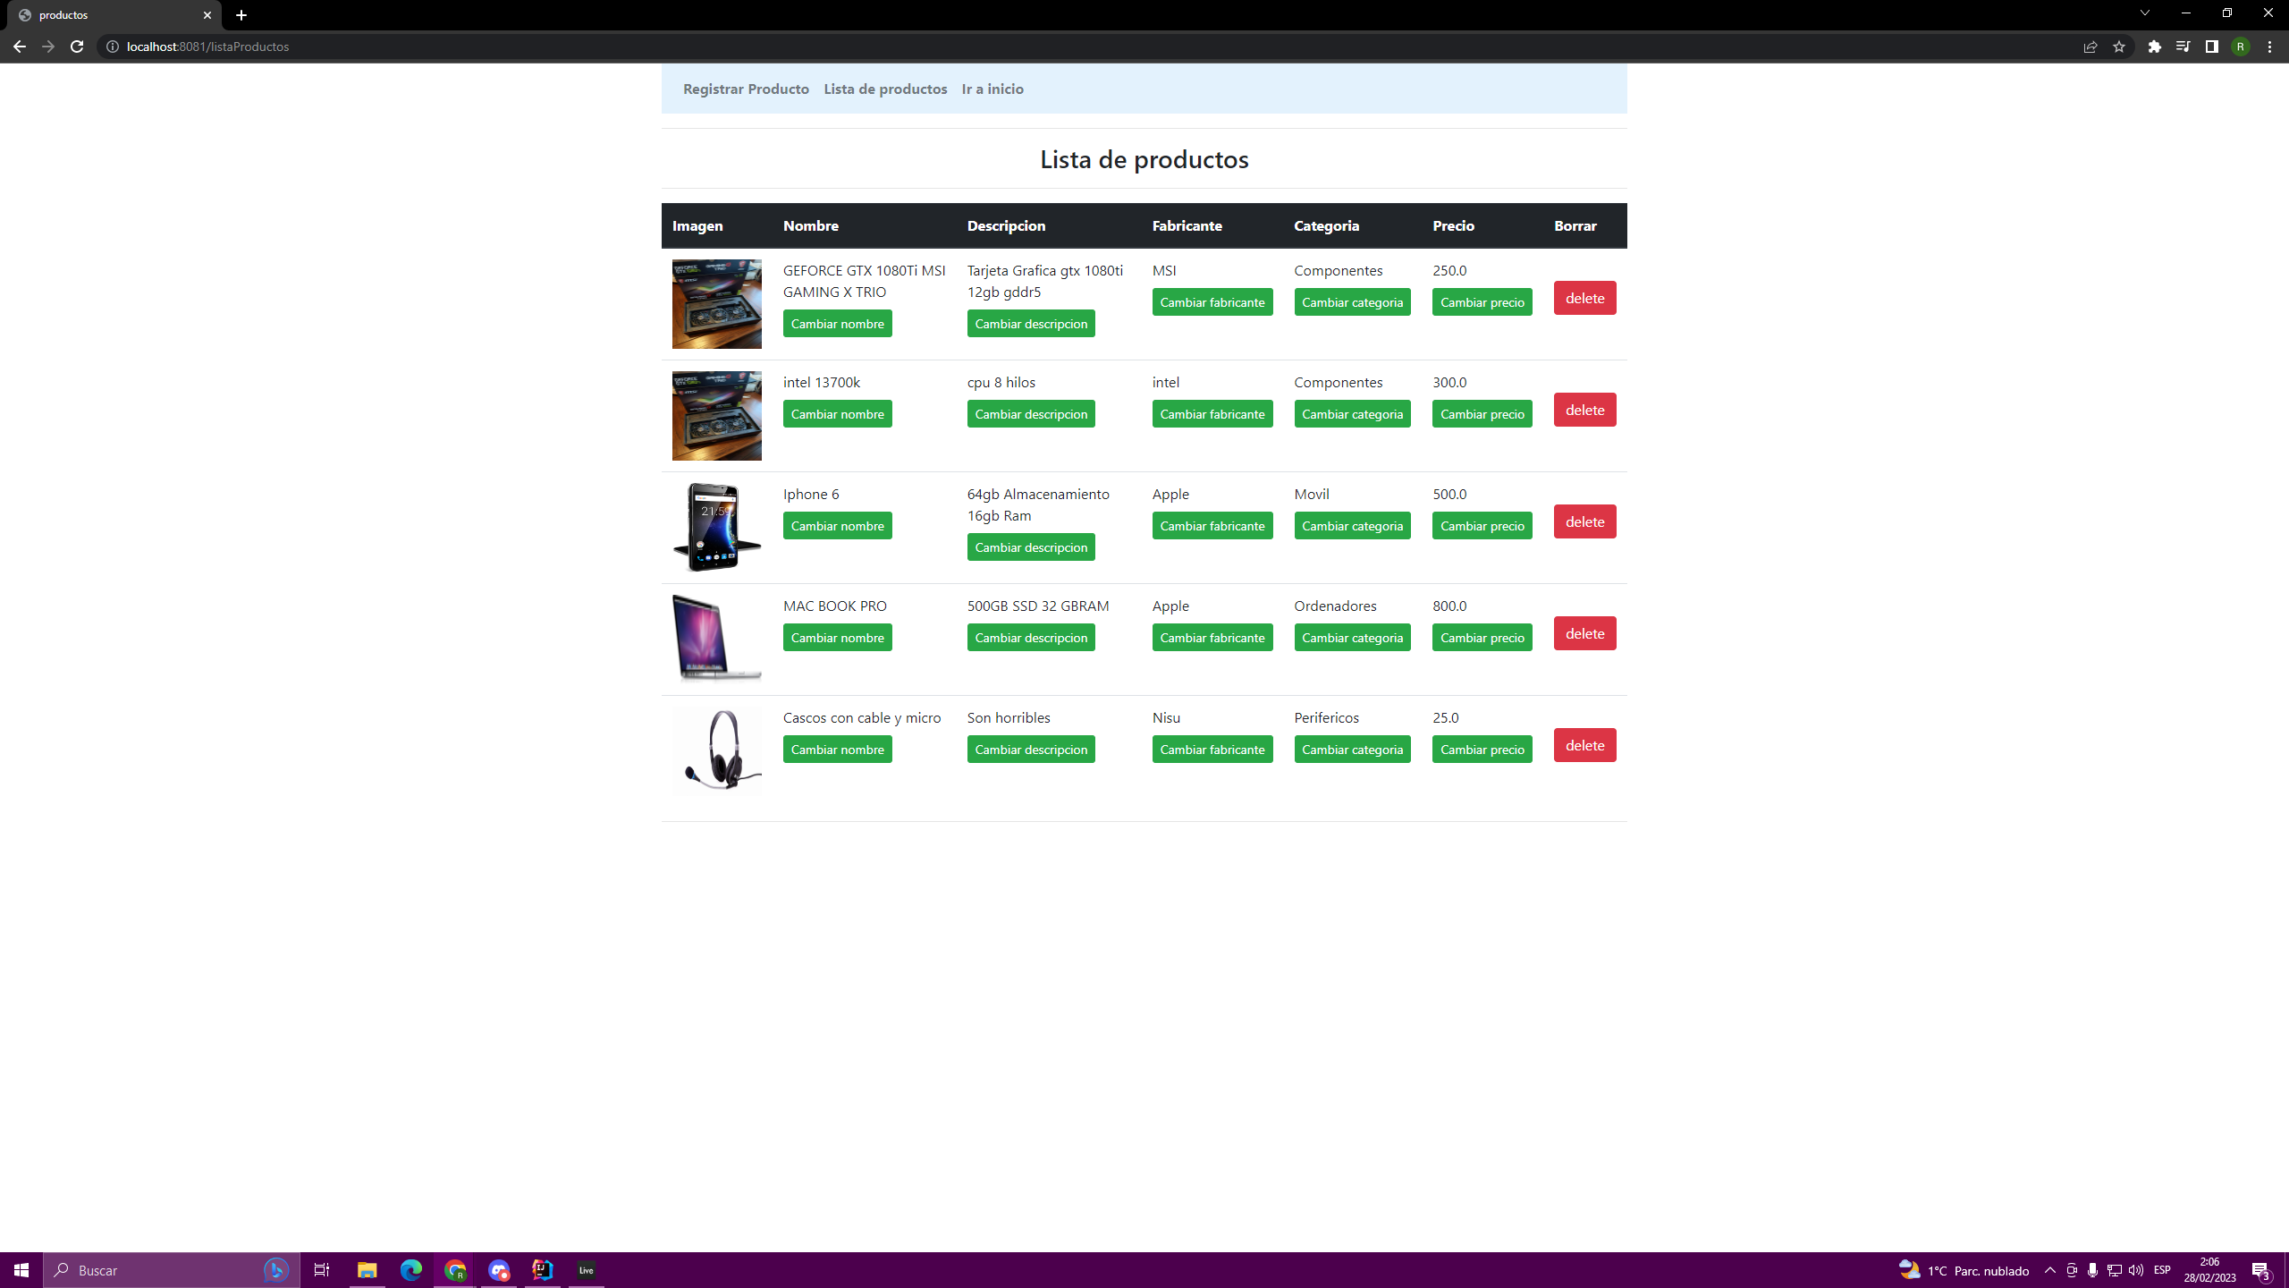Screen dimensions: 2289x1288
Task: Click the Windows taskbar search box
Action: [161, 1270]
